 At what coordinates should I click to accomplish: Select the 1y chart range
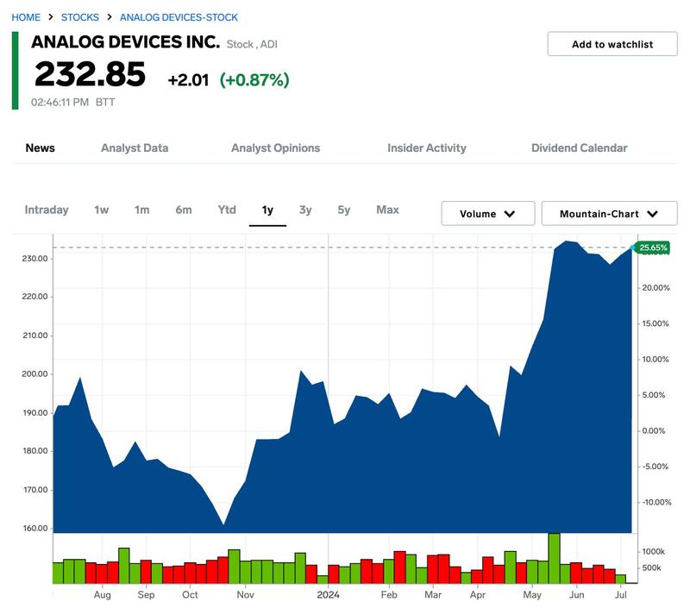(x=267, y=210)
